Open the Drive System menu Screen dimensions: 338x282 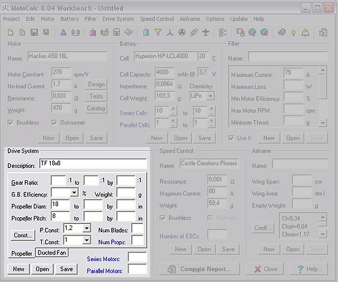[118, 19]
